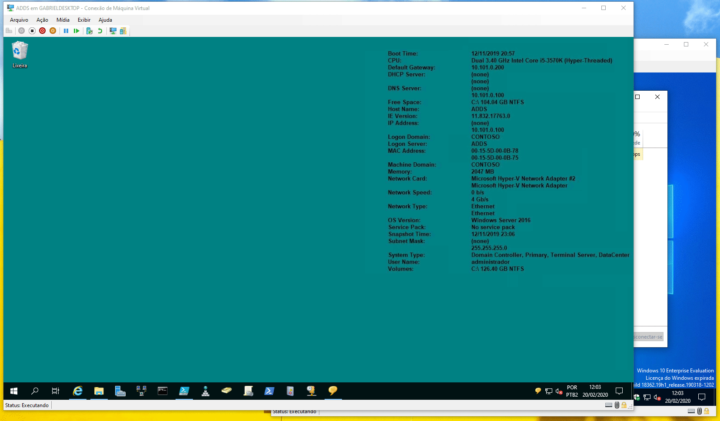Open the POR PTB2 input language selector
The width and height of the screenshot is (720, 421).
point(572,391)
